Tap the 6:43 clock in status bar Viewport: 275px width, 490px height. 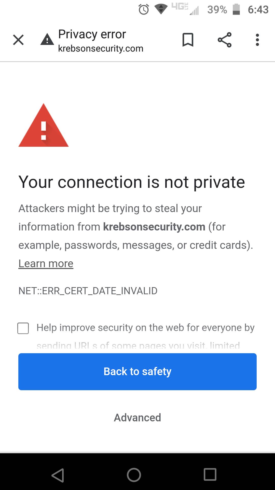click(x=258, y=10)
